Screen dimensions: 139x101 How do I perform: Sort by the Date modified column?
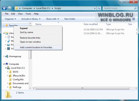coord(91,24)
